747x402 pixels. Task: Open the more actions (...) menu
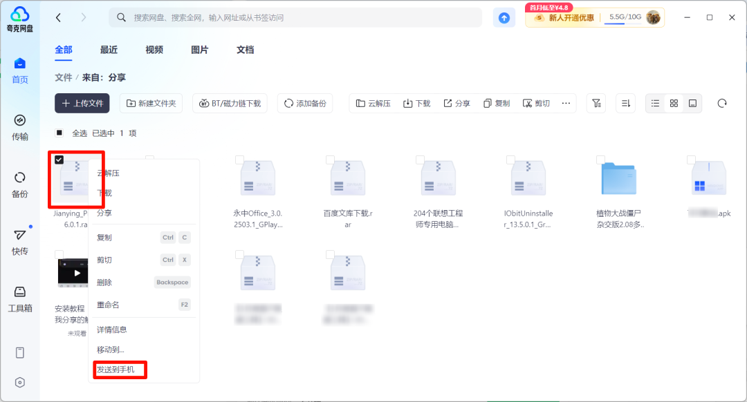566,103
